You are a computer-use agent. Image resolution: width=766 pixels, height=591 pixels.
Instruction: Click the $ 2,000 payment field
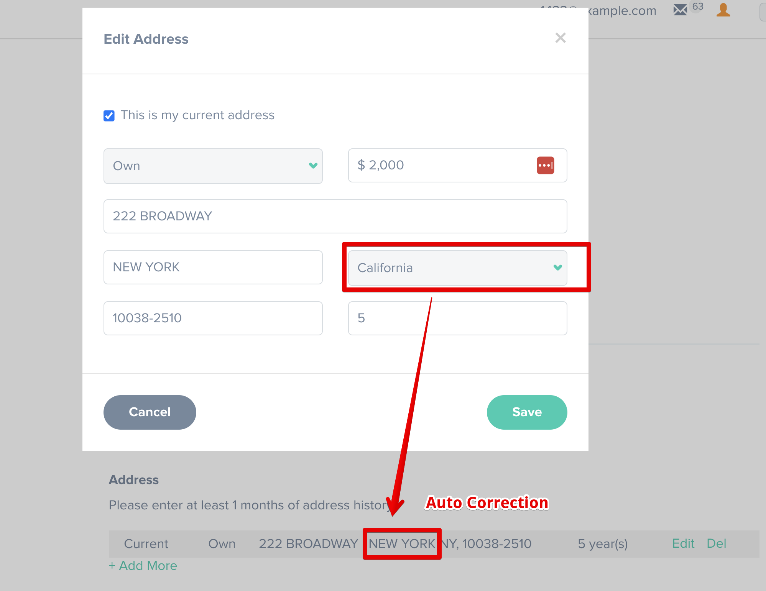click(x=441, y=166)
